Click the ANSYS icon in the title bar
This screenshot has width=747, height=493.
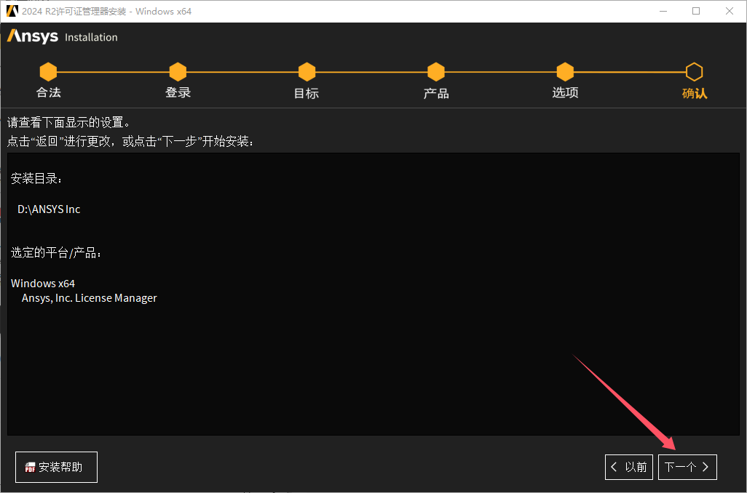coord(12,11)
